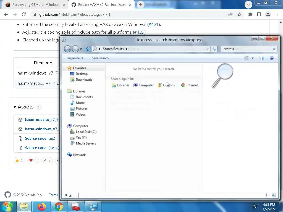Select Libraries in navigation pane

[x=76, y=91]
